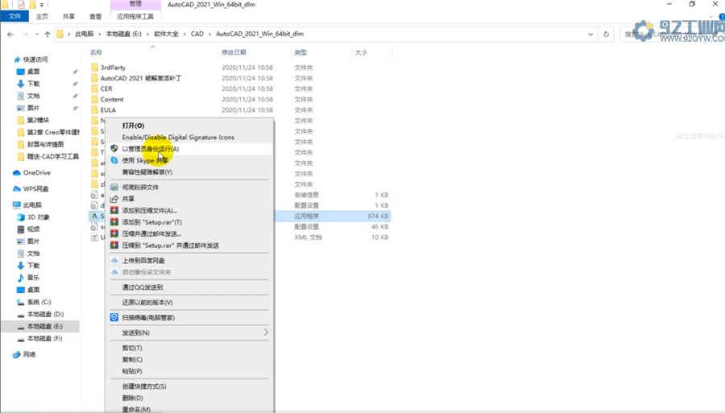
Task: Open 网络 Network in navigation pane
Action: coord(29,354)
